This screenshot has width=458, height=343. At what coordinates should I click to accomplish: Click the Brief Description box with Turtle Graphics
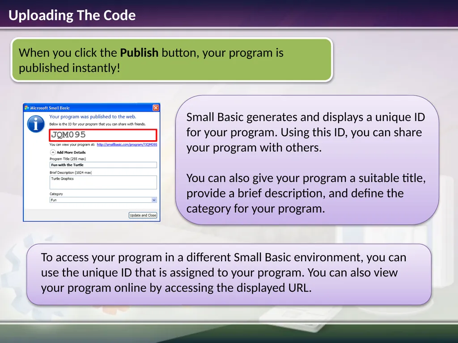click(103, 182)
